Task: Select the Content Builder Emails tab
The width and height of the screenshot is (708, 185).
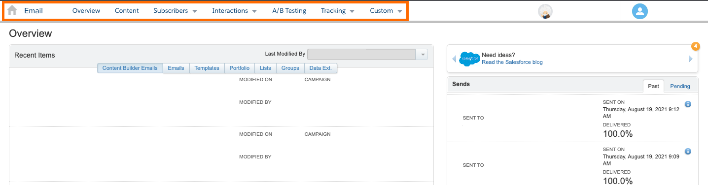Action: click(x=130, y=68)
